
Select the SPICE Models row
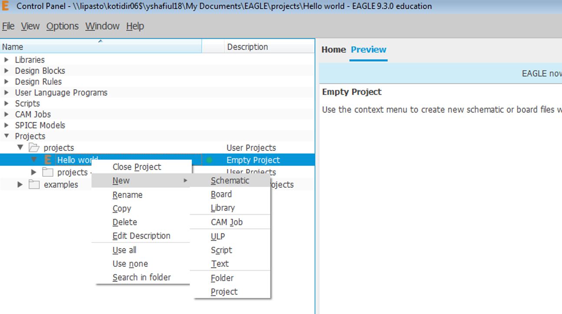pos(157,125)
